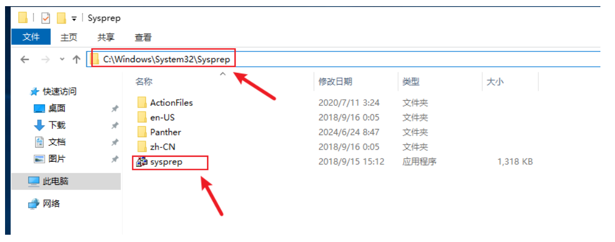
Task: Click the 快速访问 star icon
Action: tap(35, 92)
